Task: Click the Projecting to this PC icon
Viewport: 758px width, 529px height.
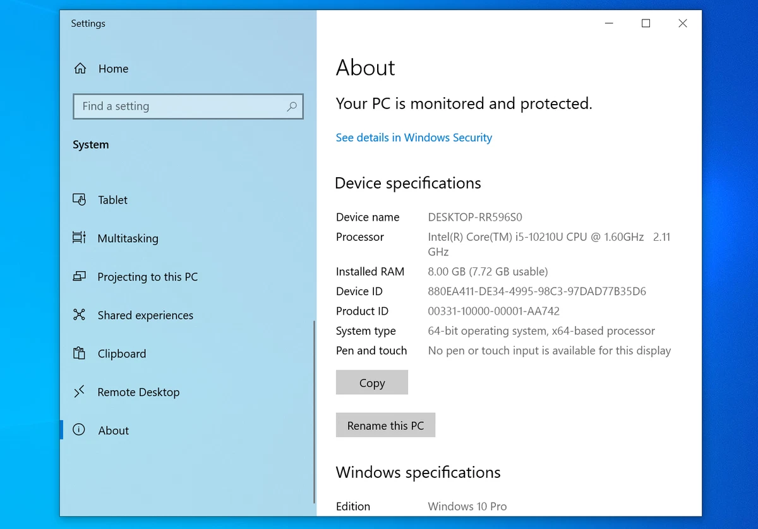Action: (x=79, y=277)
